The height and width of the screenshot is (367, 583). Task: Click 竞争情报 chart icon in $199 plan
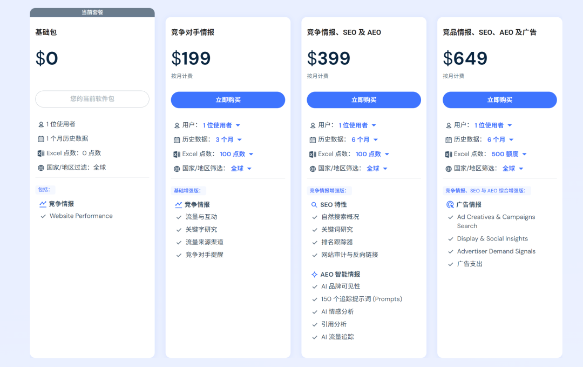tap(179, 205)
